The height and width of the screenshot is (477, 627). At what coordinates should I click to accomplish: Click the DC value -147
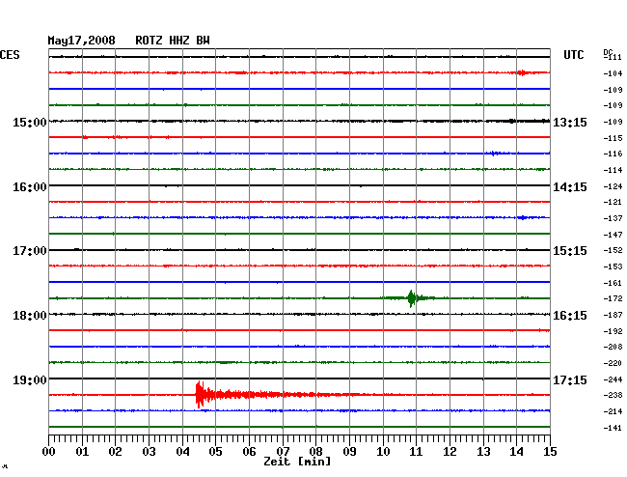613,235
